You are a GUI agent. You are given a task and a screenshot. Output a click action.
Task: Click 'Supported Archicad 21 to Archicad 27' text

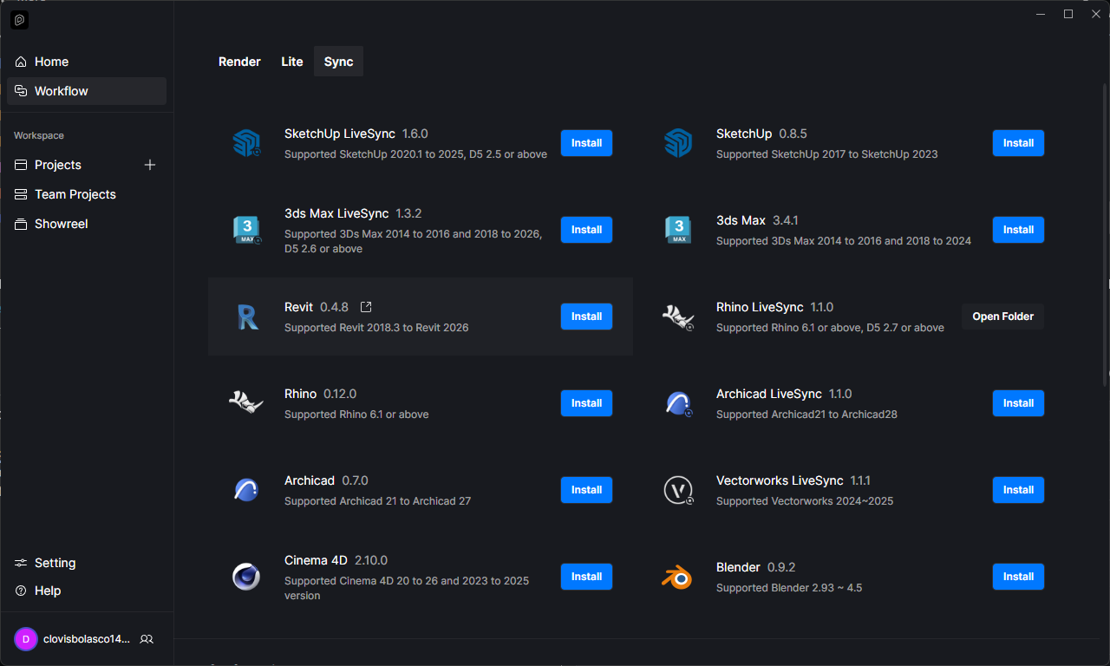(x=378, y=501)
